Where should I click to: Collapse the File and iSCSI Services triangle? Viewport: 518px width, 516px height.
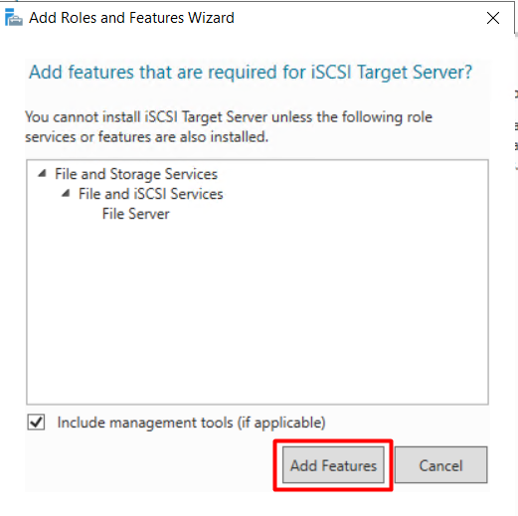click(66, 193)
